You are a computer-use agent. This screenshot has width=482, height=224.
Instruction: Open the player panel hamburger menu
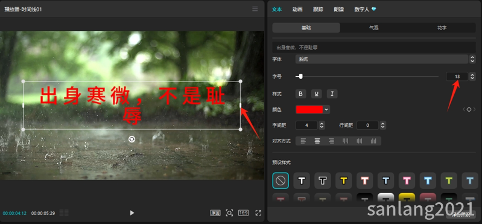(255, 9)
